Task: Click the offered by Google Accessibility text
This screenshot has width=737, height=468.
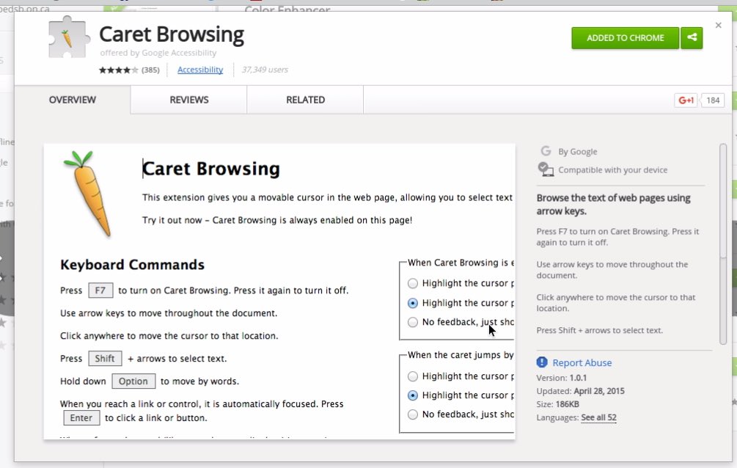Action: (x=158, y=53)
